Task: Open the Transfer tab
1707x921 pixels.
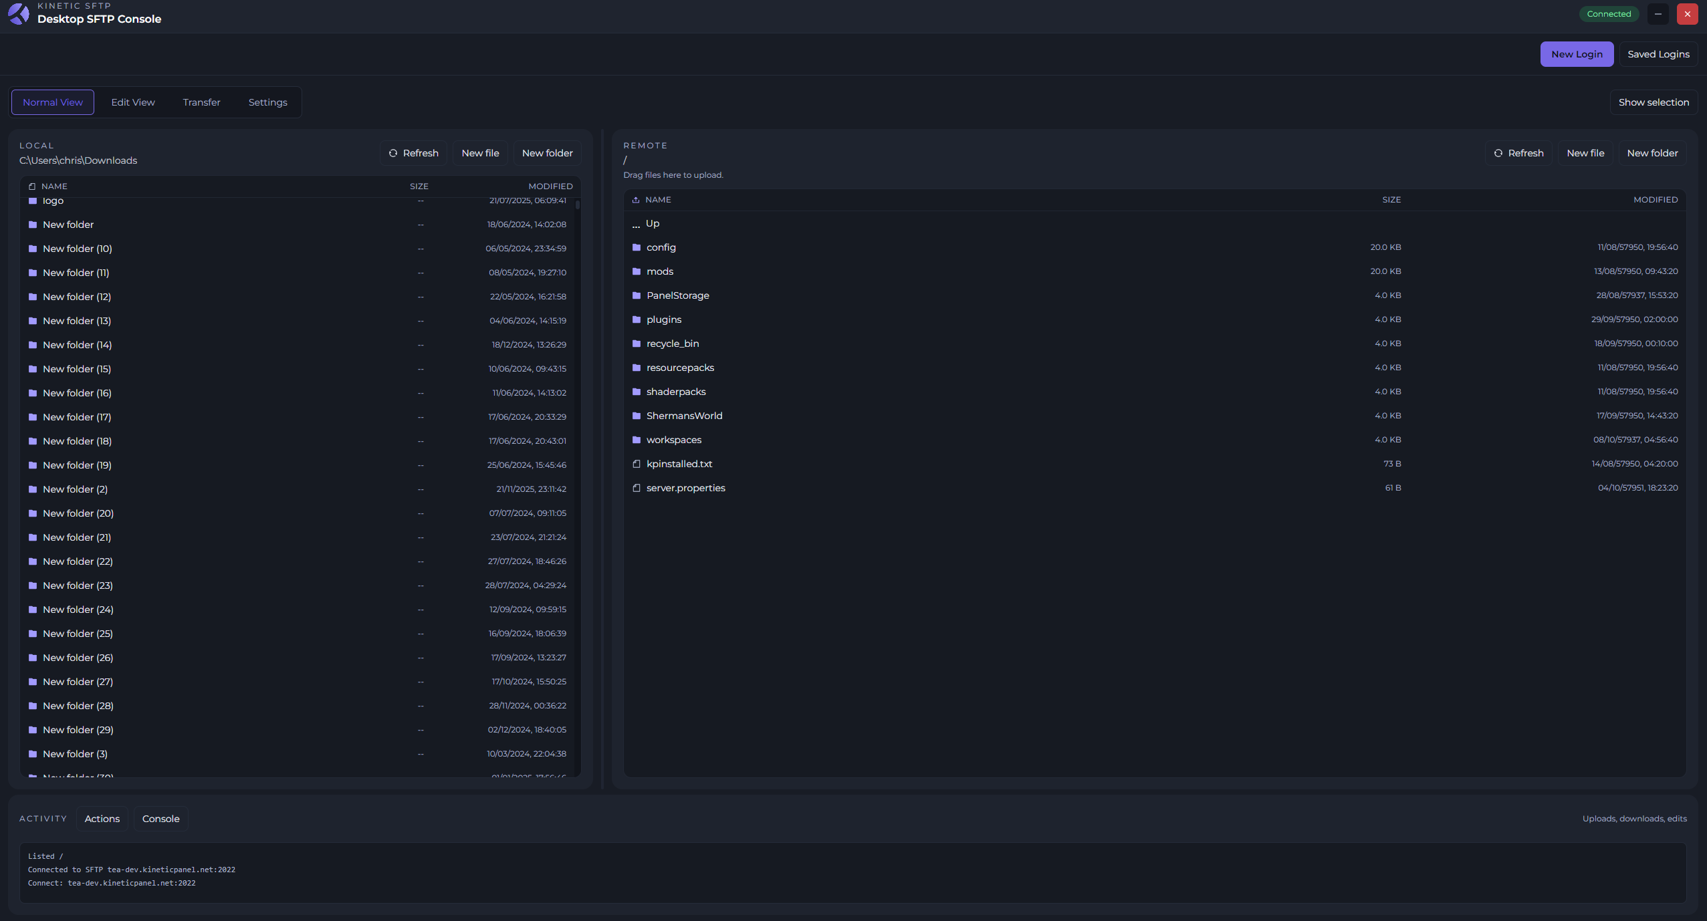Action: (201, 102)
